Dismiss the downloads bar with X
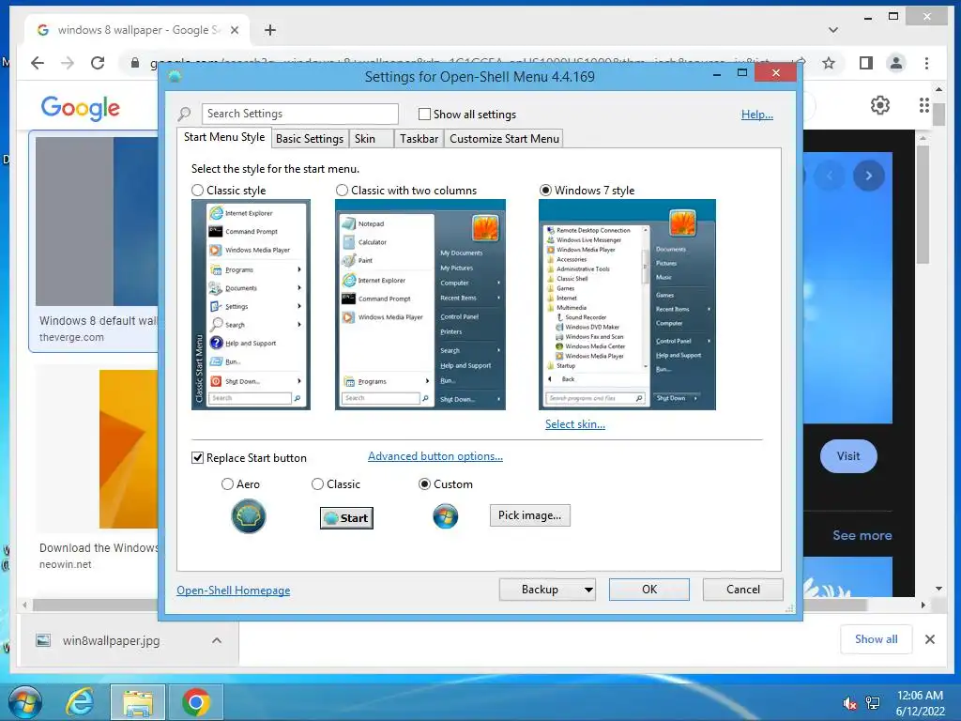Screen dimensions: 961x721 (930, 639)
